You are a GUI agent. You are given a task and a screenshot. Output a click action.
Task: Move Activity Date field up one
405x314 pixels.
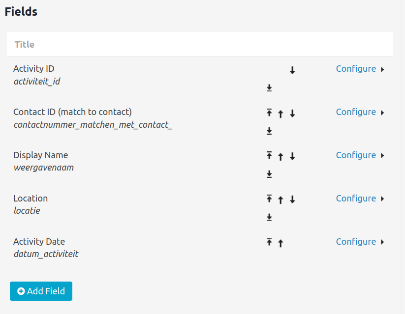280,243
